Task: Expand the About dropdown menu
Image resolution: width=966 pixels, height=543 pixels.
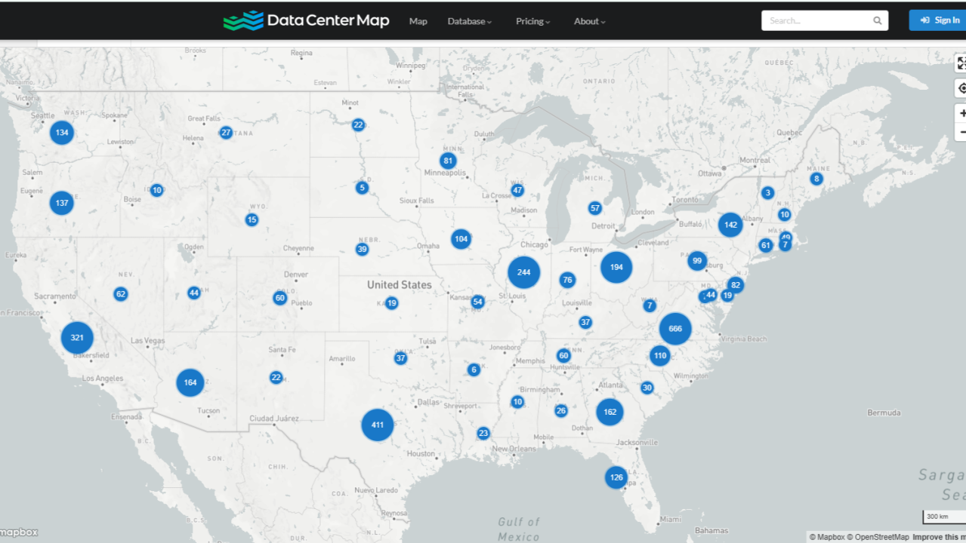Action: pos(589,21)
